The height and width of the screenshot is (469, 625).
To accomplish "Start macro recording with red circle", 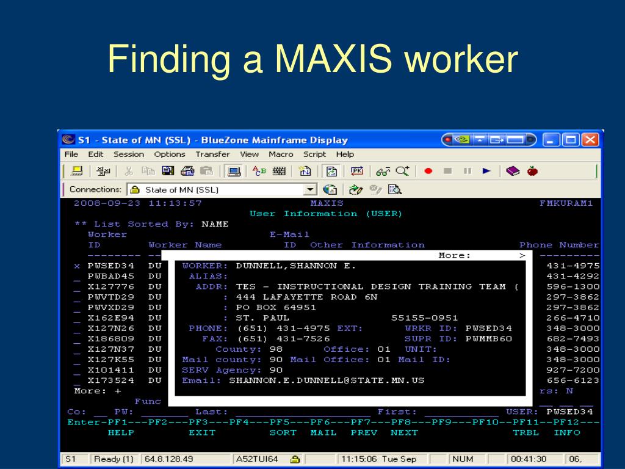I will coord(428,171).
